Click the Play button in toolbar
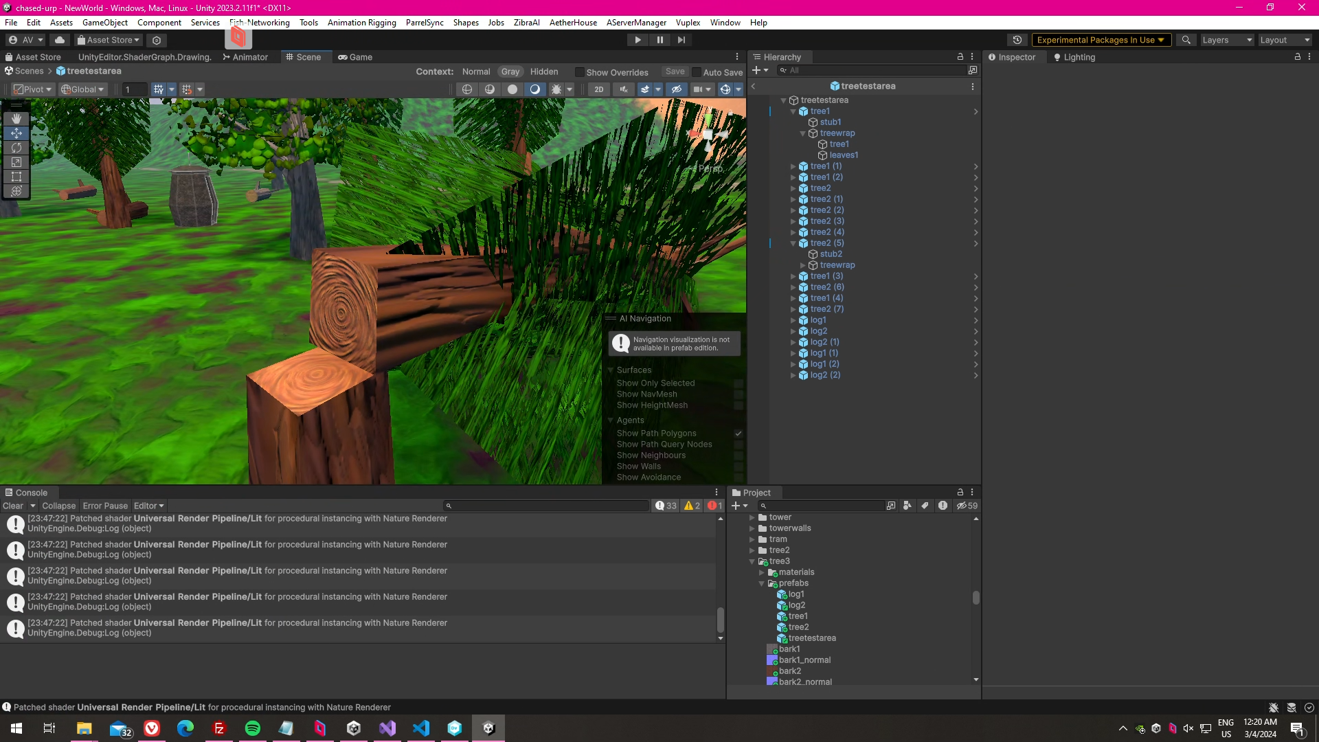 click(x=638, y=40)
